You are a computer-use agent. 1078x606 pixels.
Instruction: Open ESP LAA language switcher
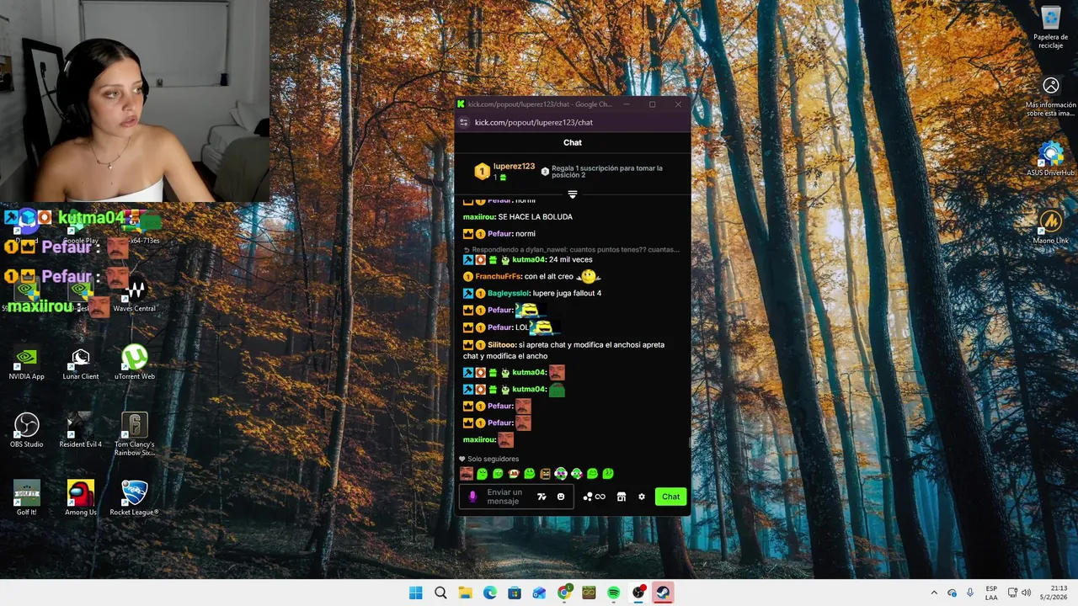[x=991, y=593]
